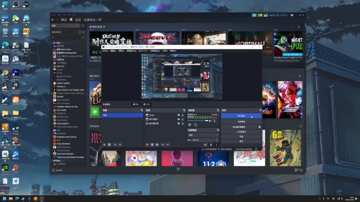Open OBS File menu
Viewport: 360px width, 202px height.
[105, 51]
